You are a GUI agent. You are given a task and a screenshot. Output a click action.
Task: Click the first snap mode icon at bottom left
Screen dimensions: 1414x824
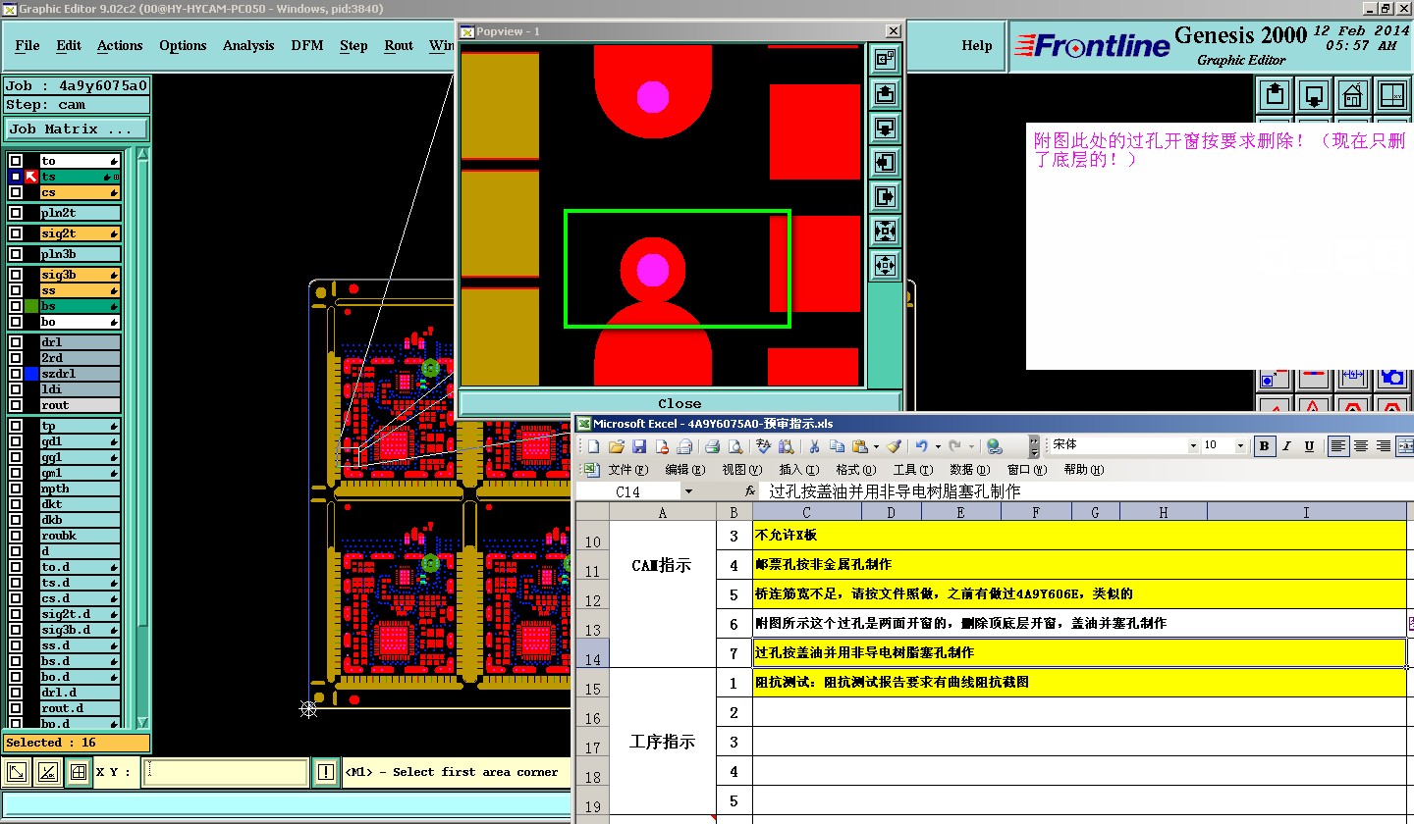point(17,772)
